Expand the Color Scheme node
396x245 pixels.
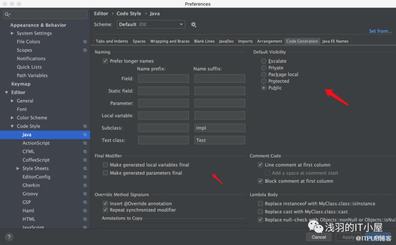[x=12, y=117]
